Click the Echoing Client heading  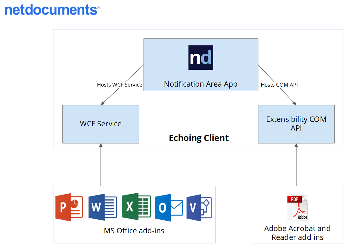point(199,138)
